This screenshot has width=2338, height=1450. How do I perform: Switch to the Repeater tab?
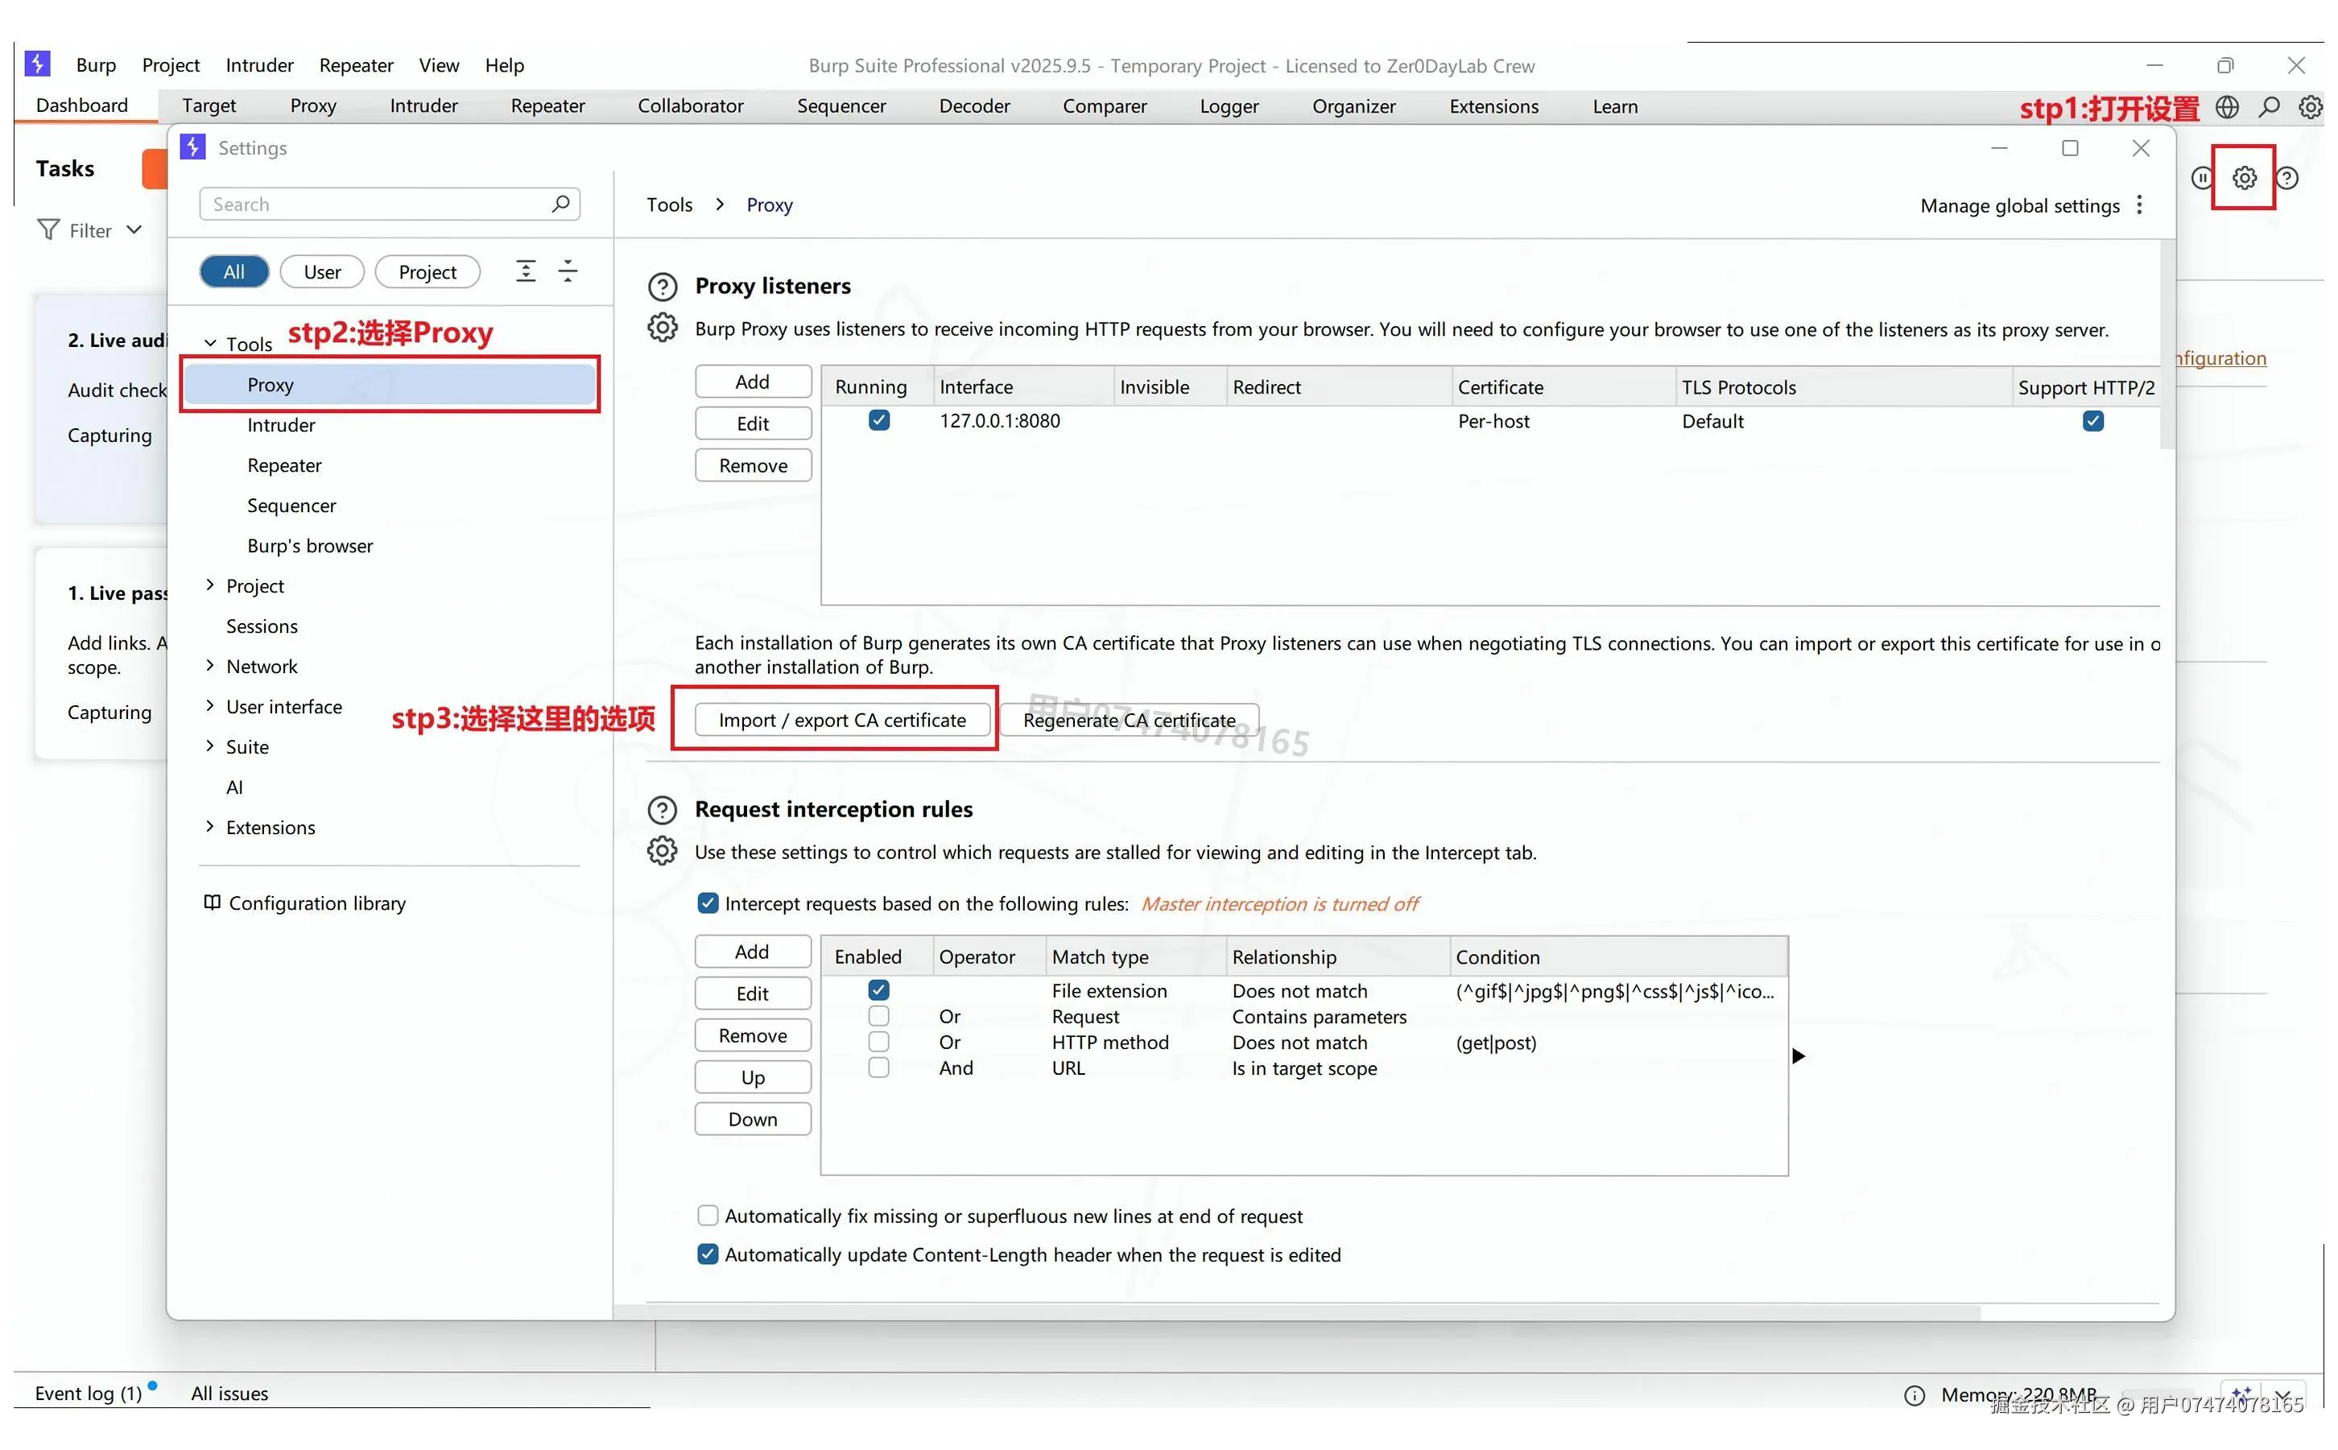[547, 105]
